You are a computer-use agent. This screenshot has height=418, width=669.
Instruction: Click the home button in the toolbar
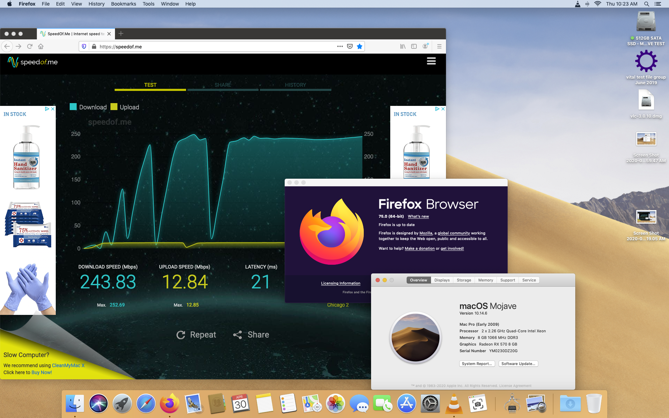[x=41, y=46]
